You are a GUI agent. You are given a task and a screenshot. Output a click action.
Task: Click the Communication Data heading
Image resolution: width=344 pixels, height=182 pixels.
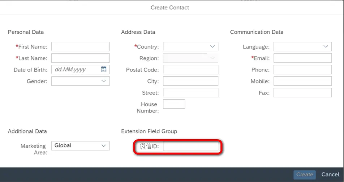click(x=257, y=32)
